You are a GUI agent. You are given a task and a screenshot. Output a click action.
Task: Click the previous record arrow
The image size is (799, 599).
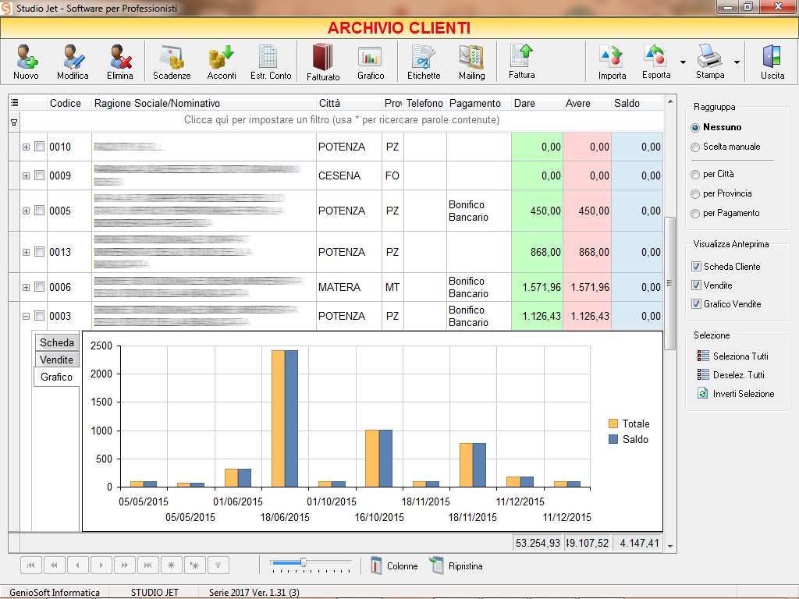click(x=77, y=565)
